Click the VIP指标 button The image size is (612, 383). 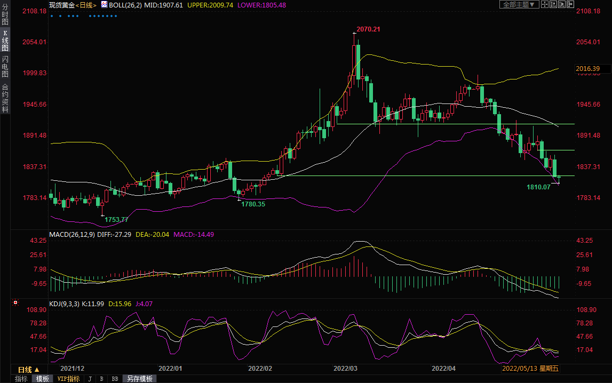point(68,379)
